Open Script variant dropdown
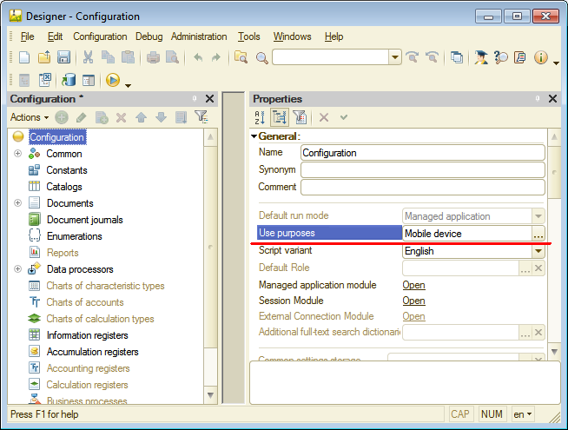 [538, 251]
